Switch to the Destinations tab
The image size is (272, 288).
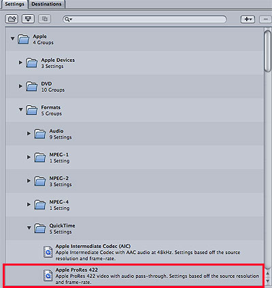[46, 4]
